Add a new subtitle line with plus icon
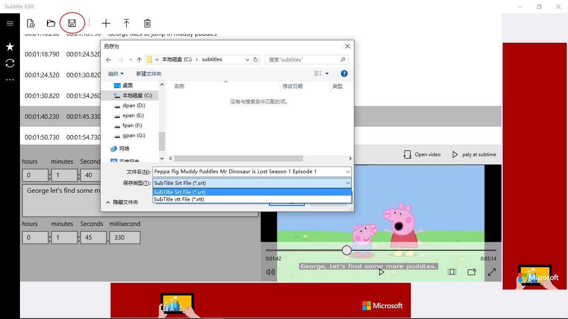Screen dimensions: 568x319 106,23
